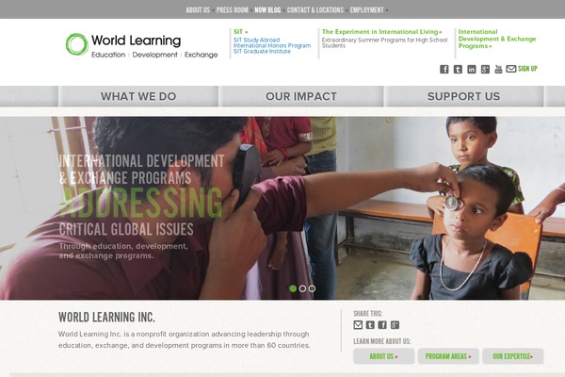Open The Experiment in International Living
This screenshot has height=377, width=565.
click(x=381, y=32)
